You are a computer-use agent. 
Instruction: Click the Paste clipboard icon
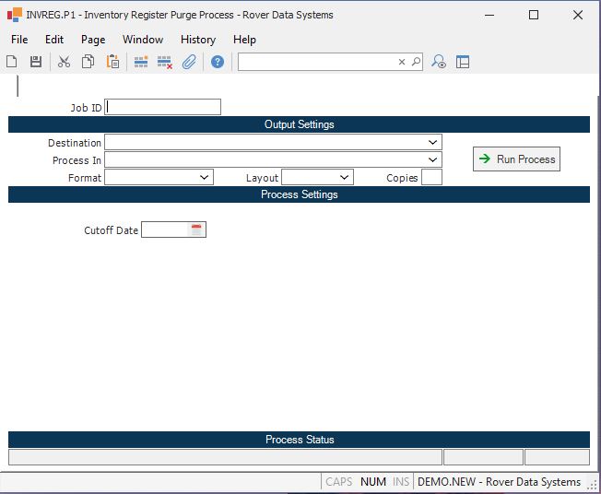click(112, 62)
